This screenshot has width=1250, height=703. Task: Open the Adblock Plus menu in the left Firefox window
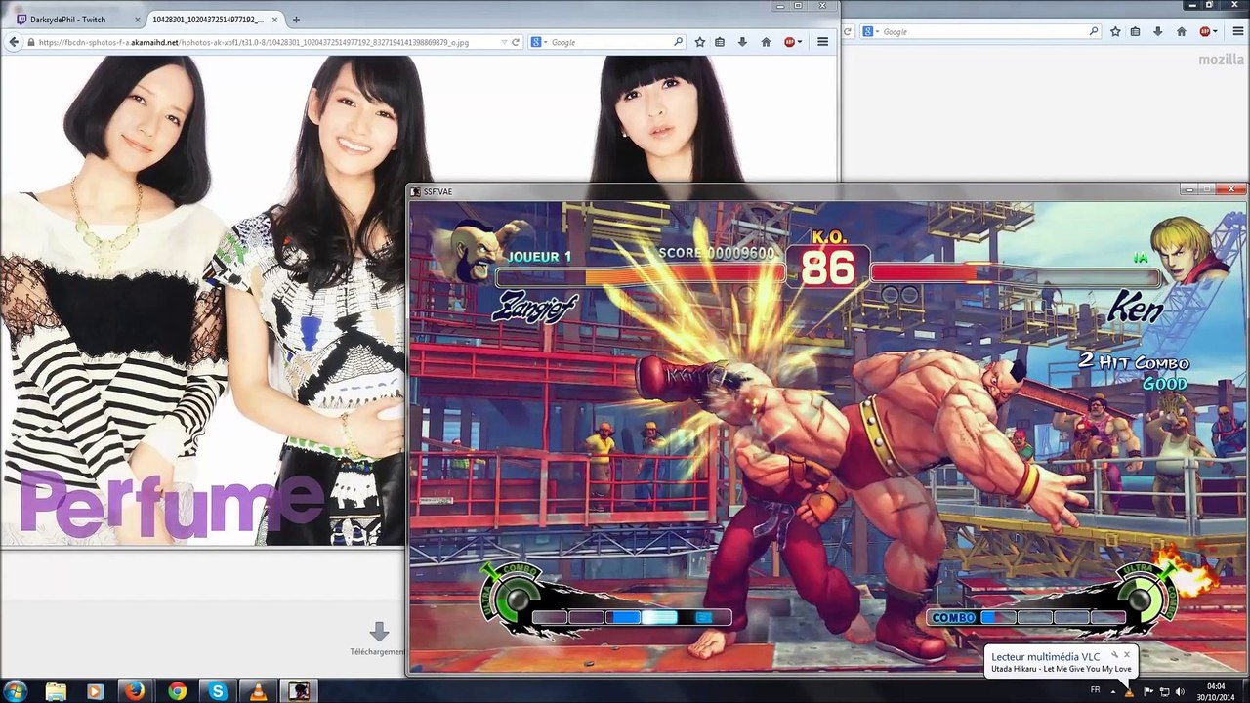tap(793, 42)
